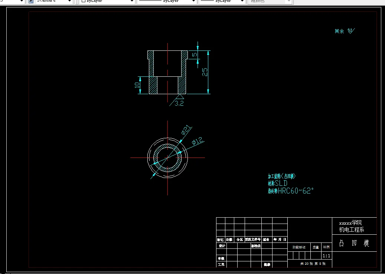
Task: Select the 工艺 row label
Action: coord(221,264)
